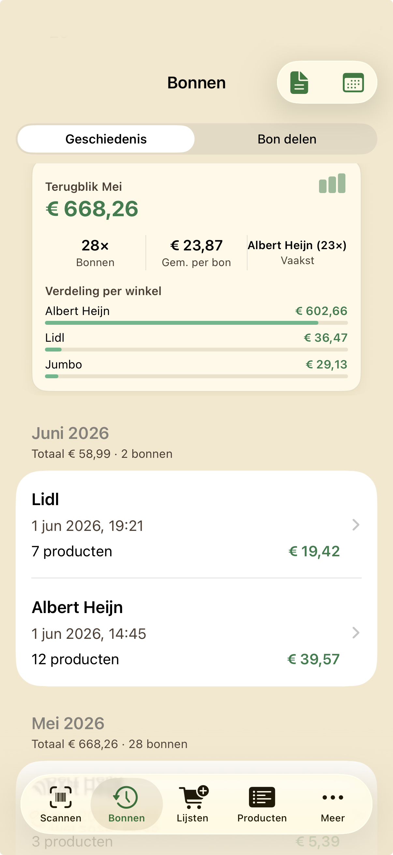Tap the Jumbo €29,13 row
The width and height of the screenshot is (393, 855).
tap(196, 367)
